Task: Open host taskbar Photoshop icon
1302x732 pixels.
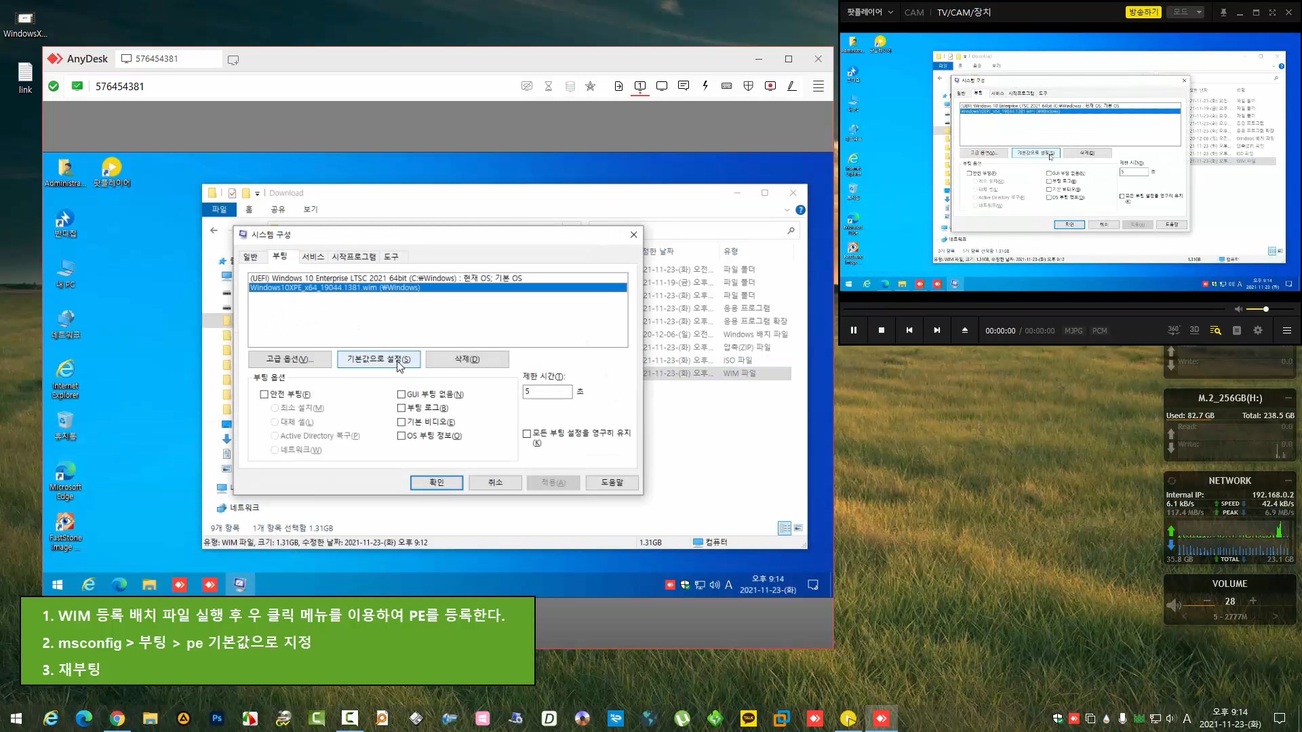Action: point(217,718)
